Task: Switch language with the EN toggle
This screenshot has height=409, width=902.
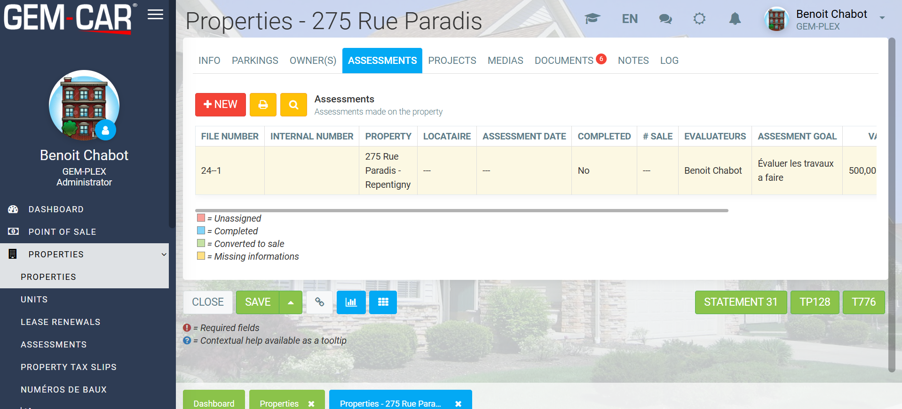Action: tap(630, 19)
